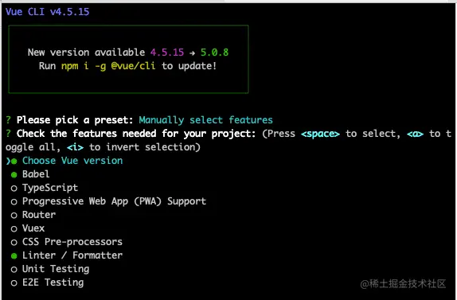Tick the Vuex feature circle
Image resolution: width=457 pixels, height=300 pixels.
coord(14,229)
